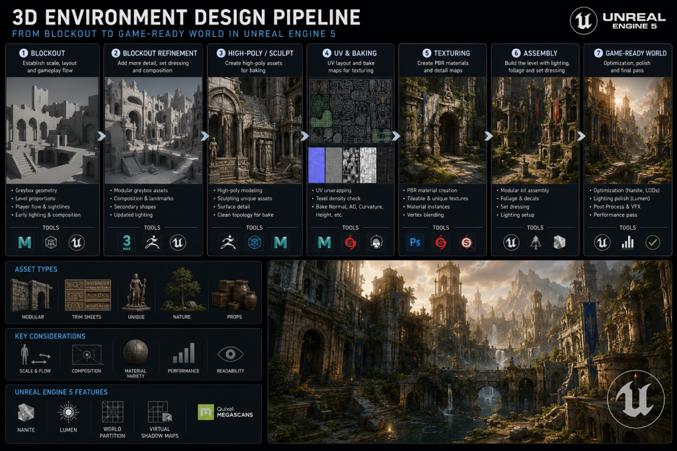
Task: Click the Unique statue asset thumbnail
Action: (136, 293)
